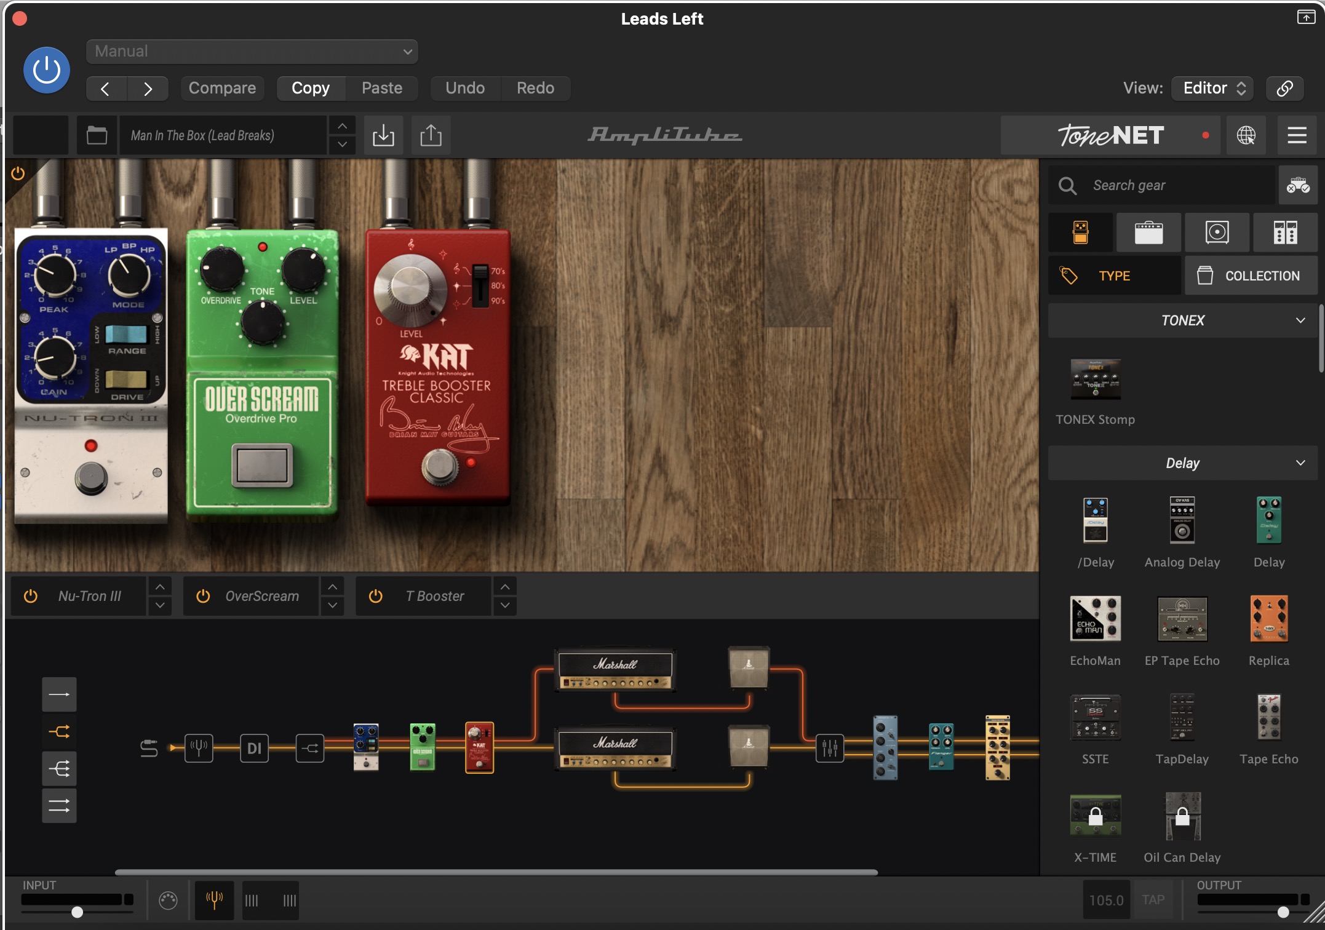Open the Manual preset dropdown
The width and height of the screenshot is (1325, 930).
pos(252,51)
